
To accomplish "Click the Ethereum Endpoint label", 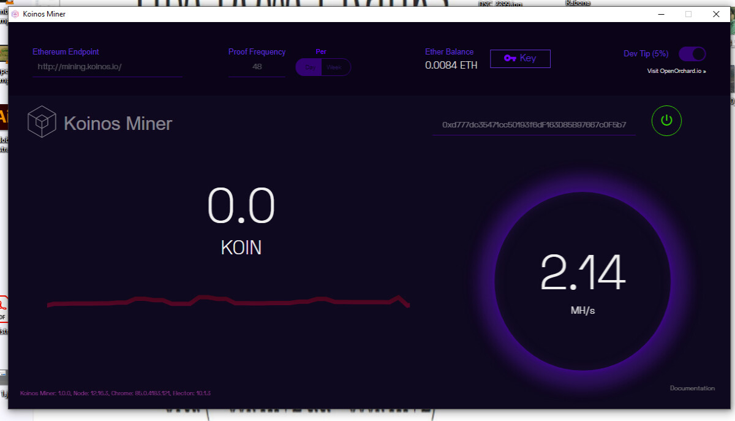I will (66, 52).
